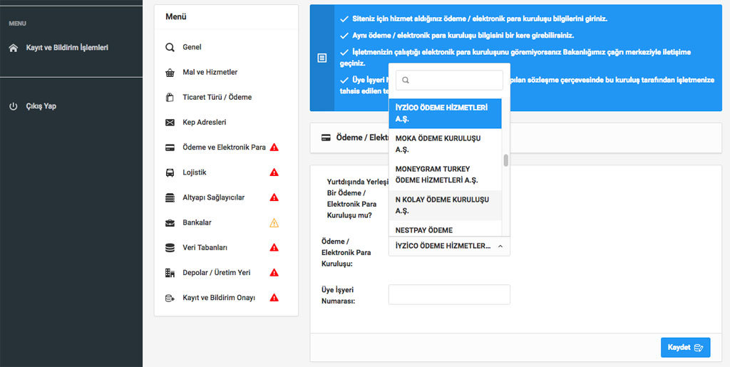Click the Üye İşyeri Numarası input field
This screenshot has width=730, height=367.
coord(449,294)
